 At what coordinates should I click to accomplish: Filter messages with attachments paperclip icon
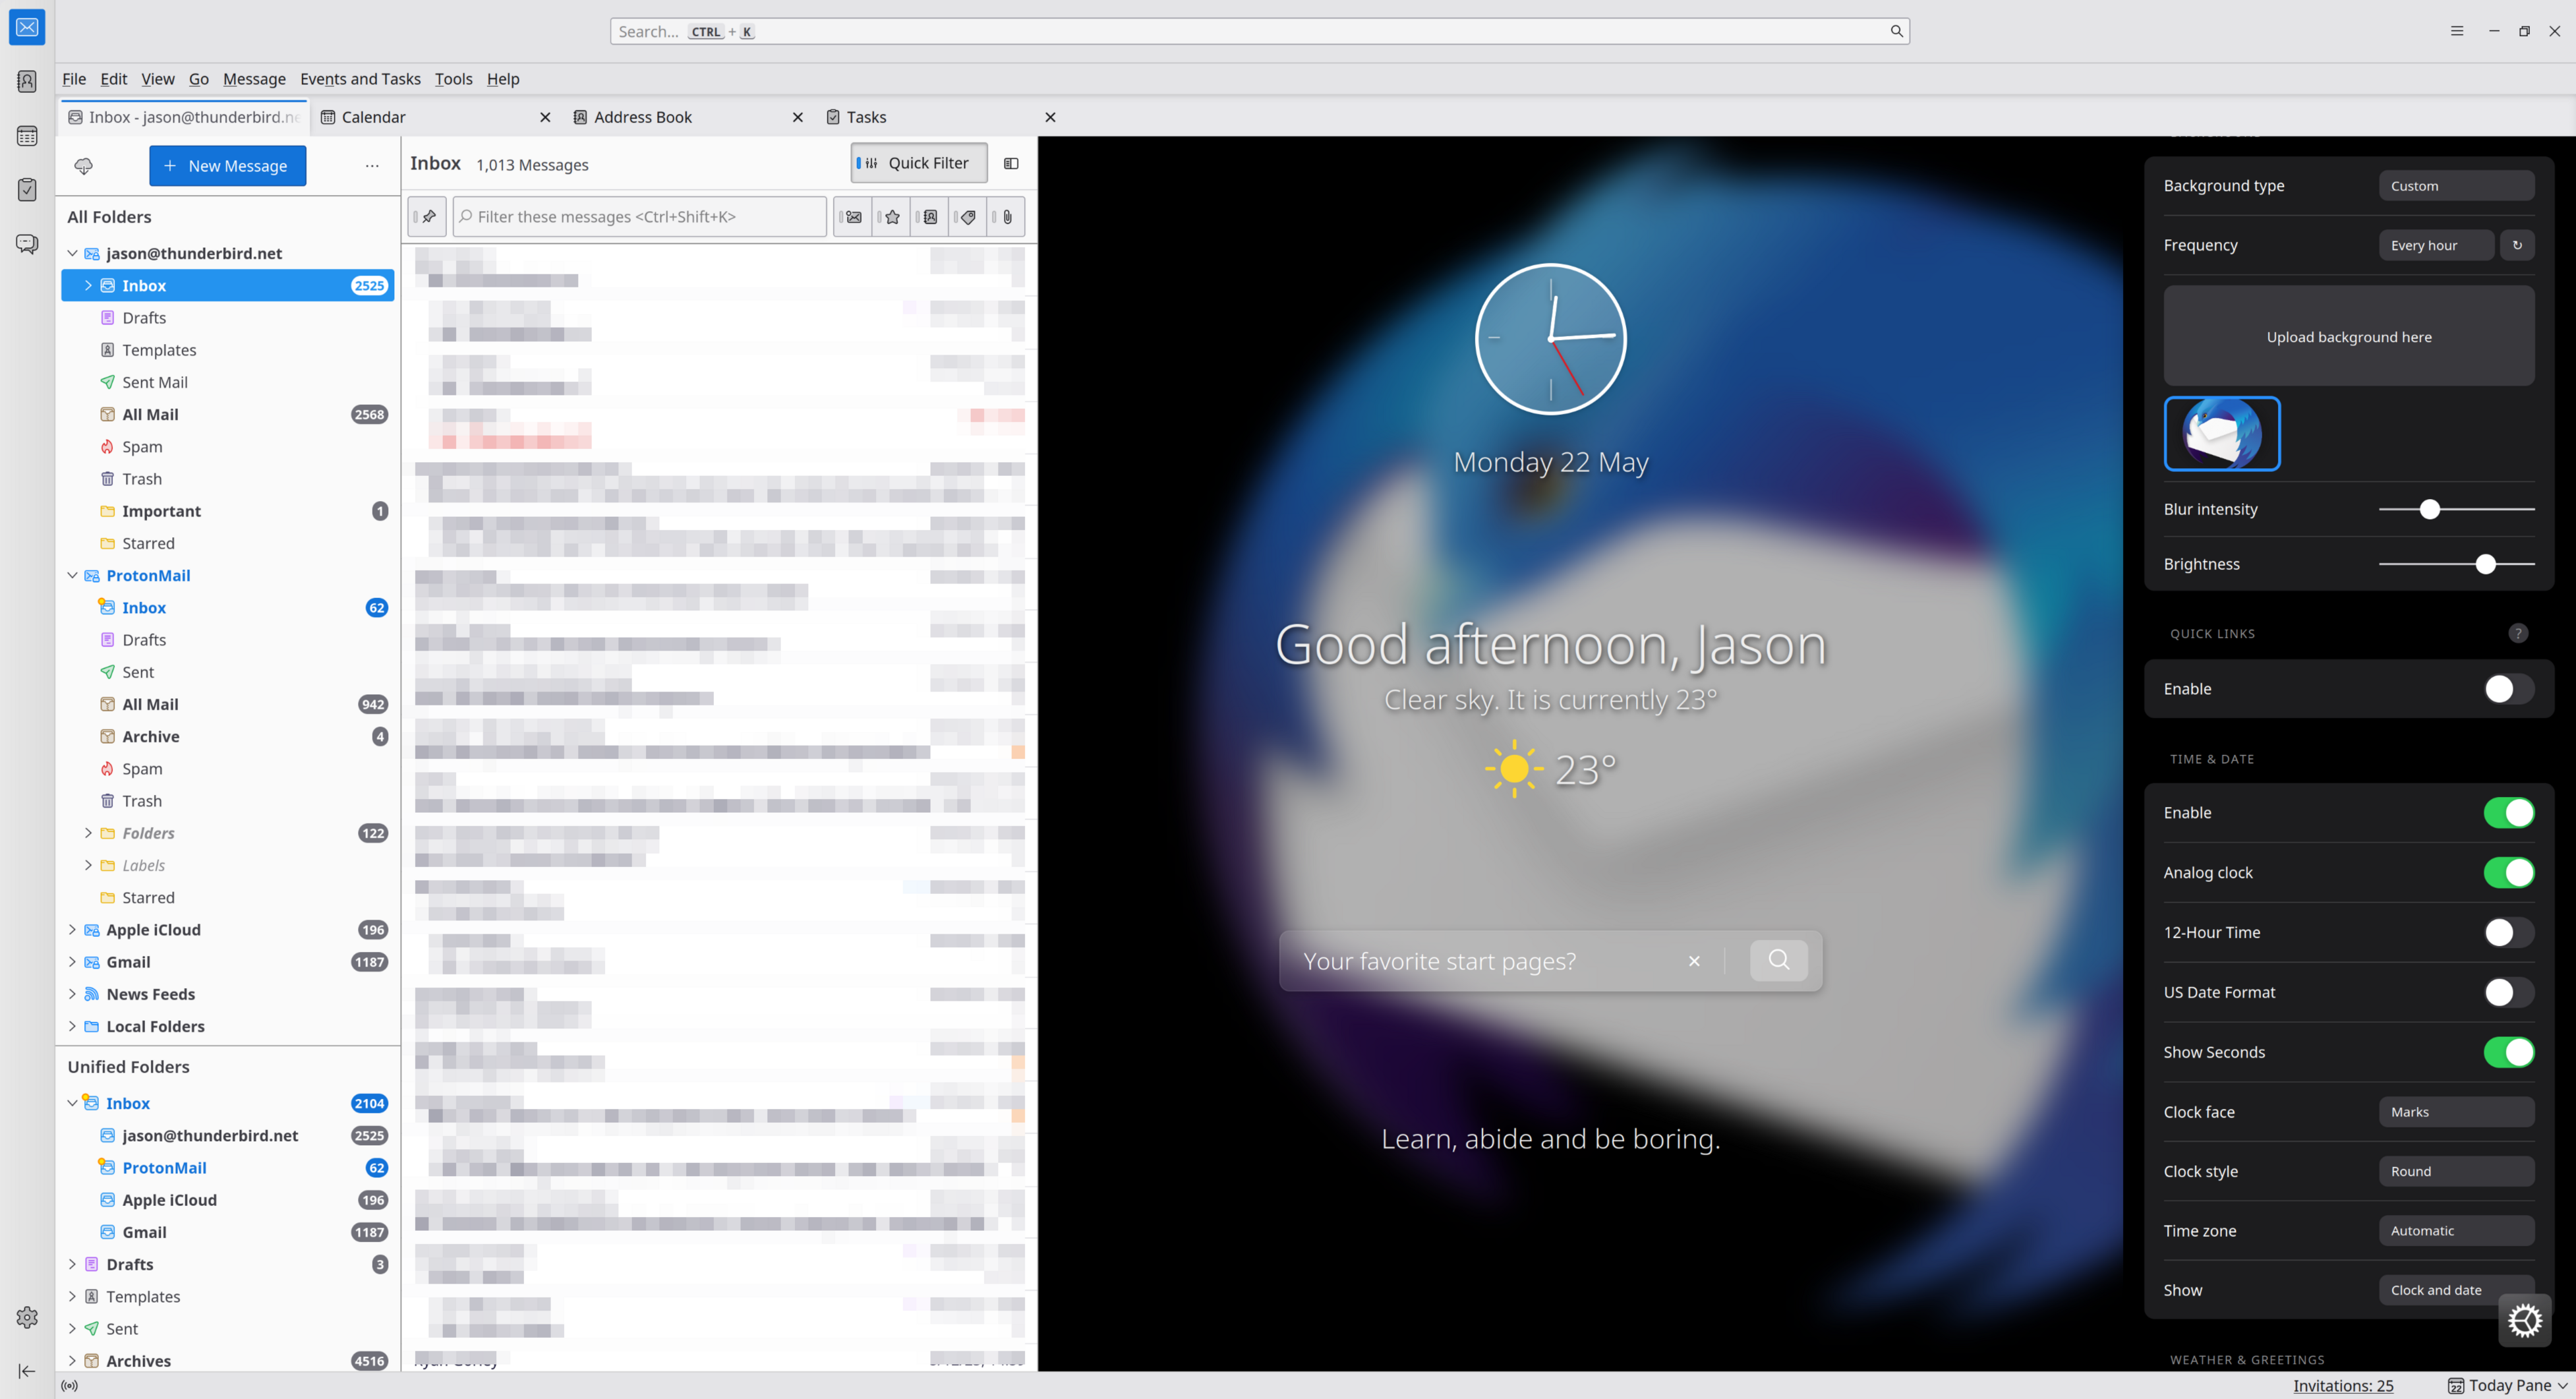1007,217
